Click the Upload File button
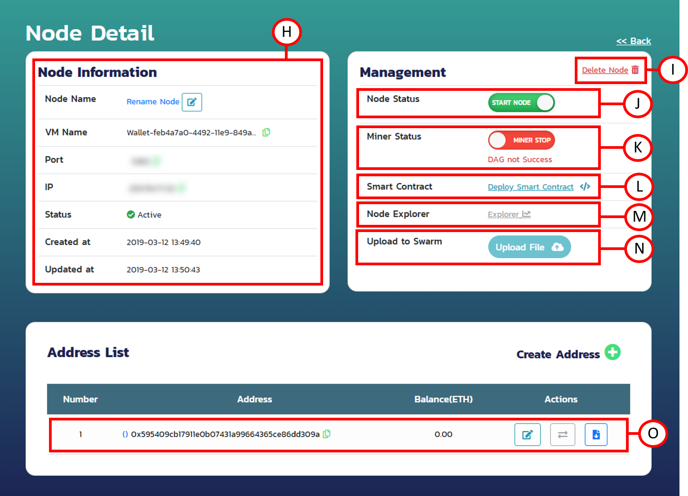This screenshot has width=688, height=496. [529, 247]
